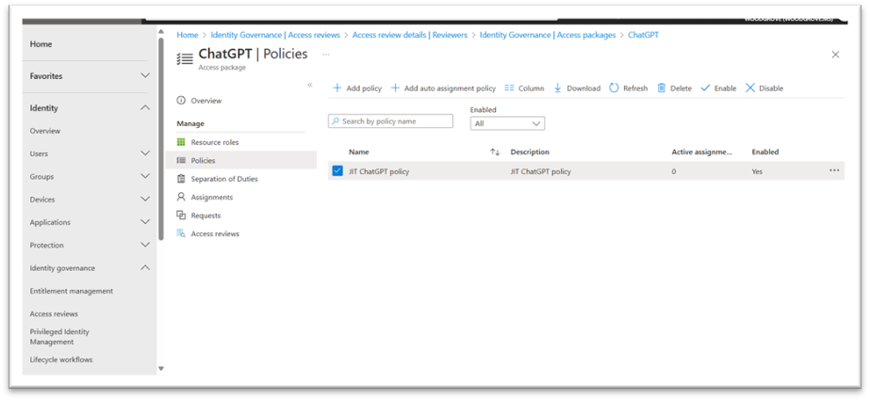
Task: Delete the selected policy
Action: 674,88
